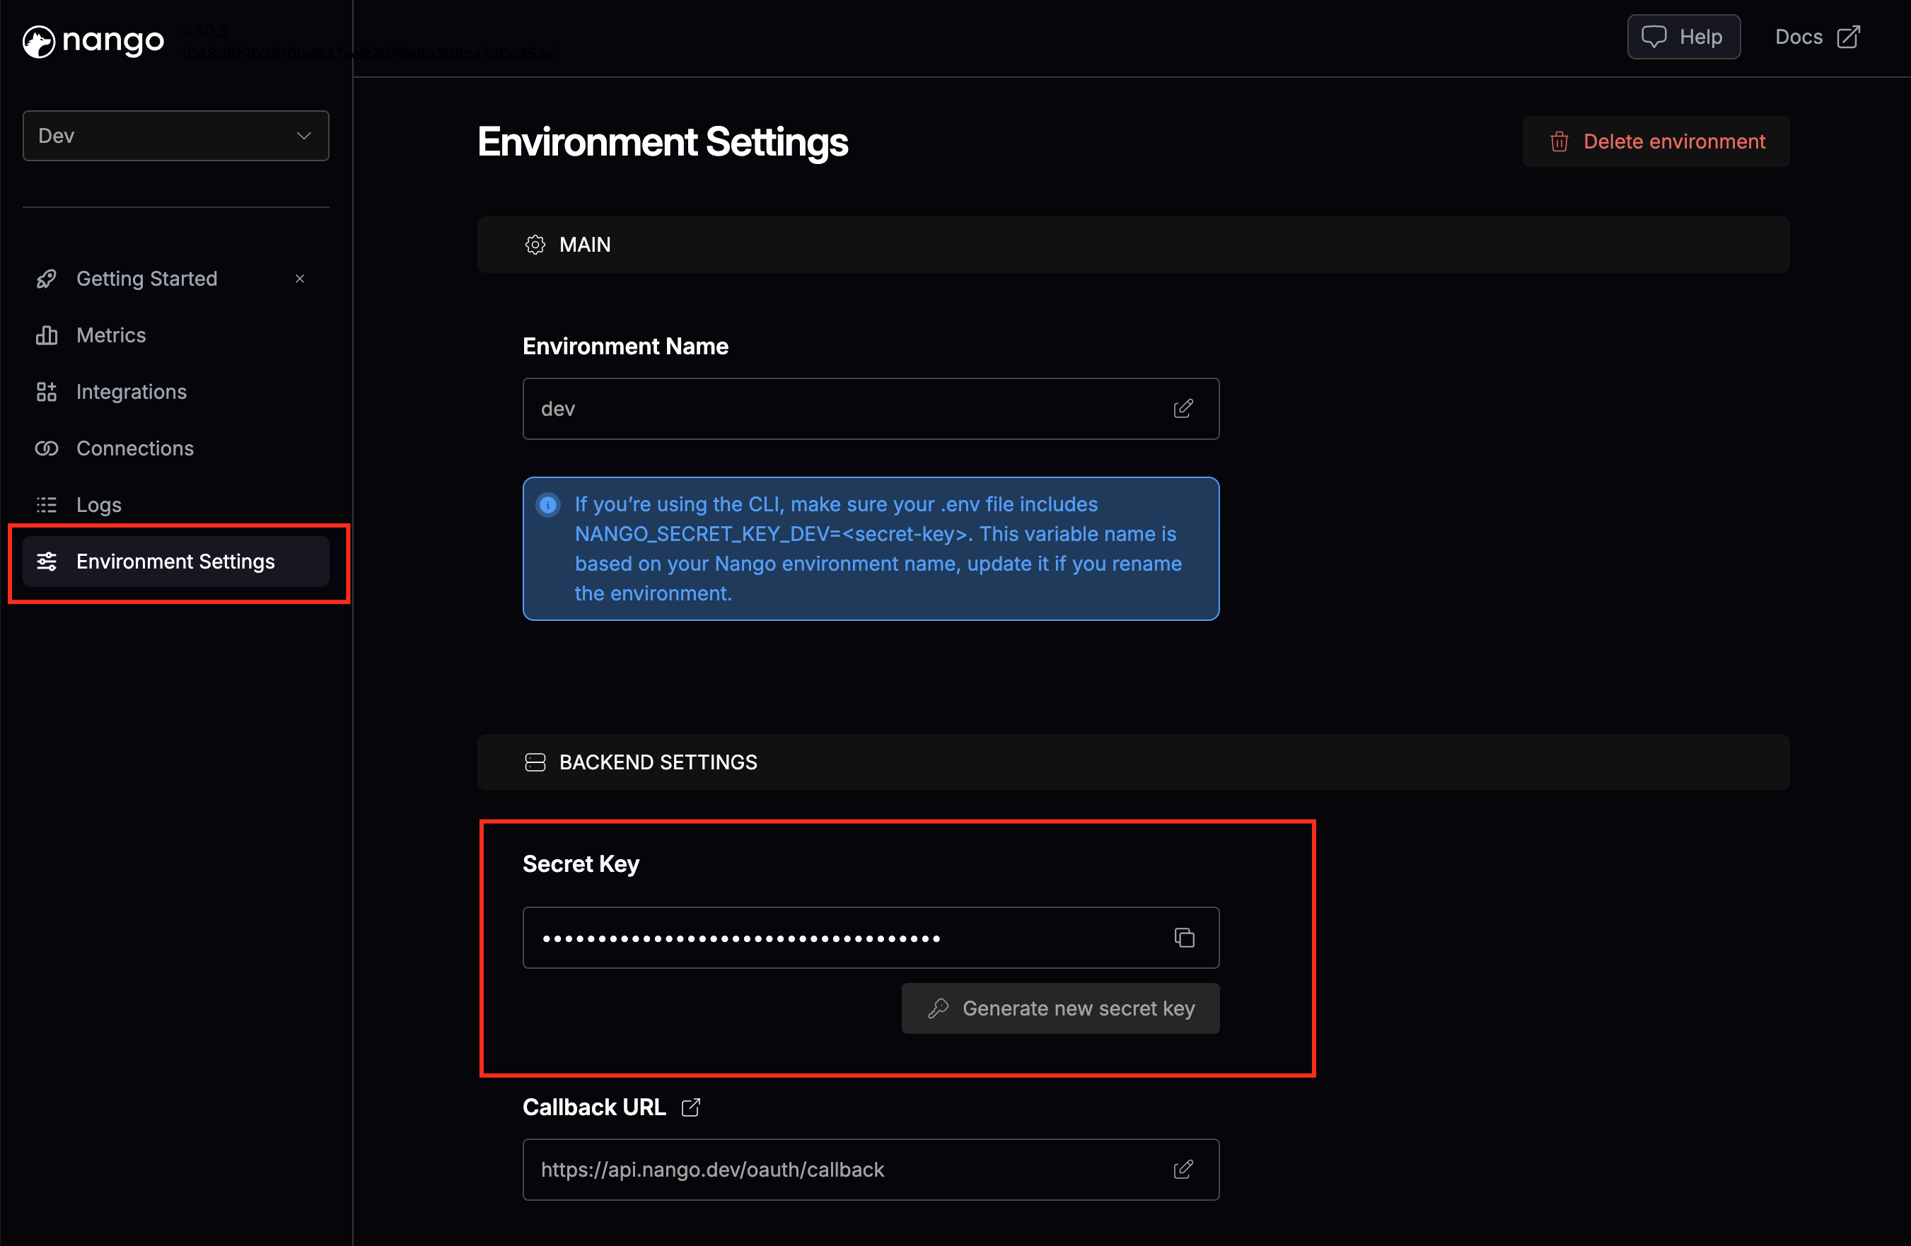
Task: Open Integrations from the sidebar
Action: point(131,392)
